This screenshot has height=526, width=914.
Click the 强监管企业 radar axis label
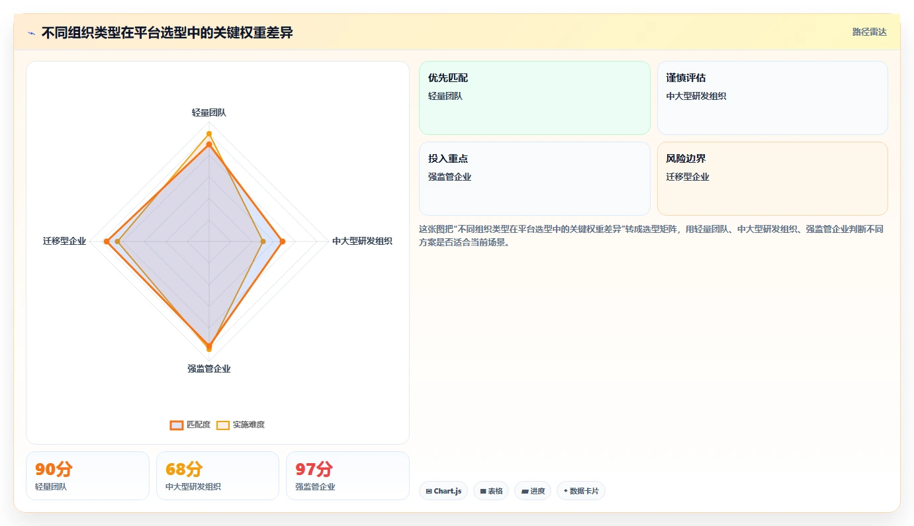click(209, 369)
